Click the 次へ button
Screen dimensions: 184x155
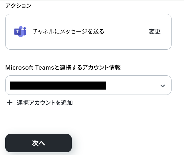coord(39,143)
